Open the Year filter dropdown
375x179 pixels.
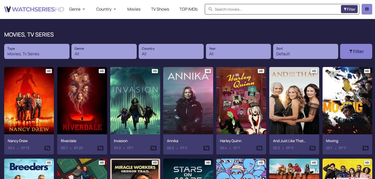(238, 51)
